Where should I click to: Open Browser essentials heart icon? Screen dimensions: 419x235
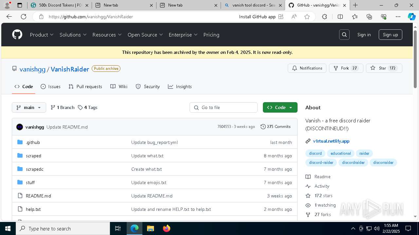tap(384, 17)
